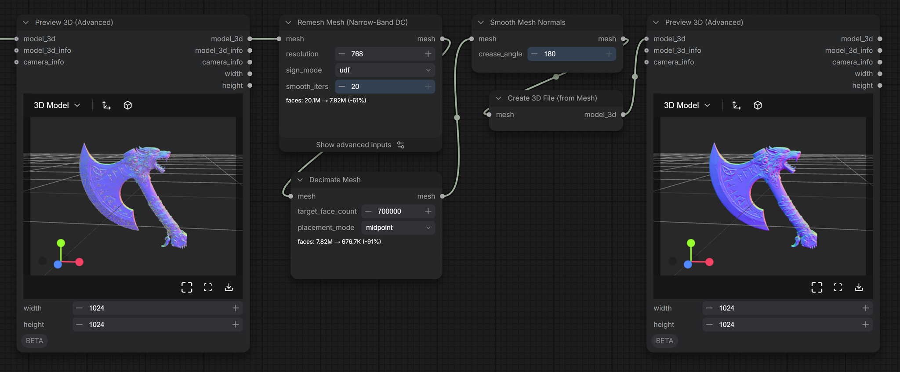Click the BETA badge on left Preview 3D node

35,341
